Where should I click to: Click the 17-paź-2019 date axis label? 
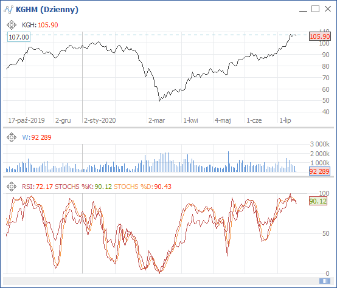[26, 120]
